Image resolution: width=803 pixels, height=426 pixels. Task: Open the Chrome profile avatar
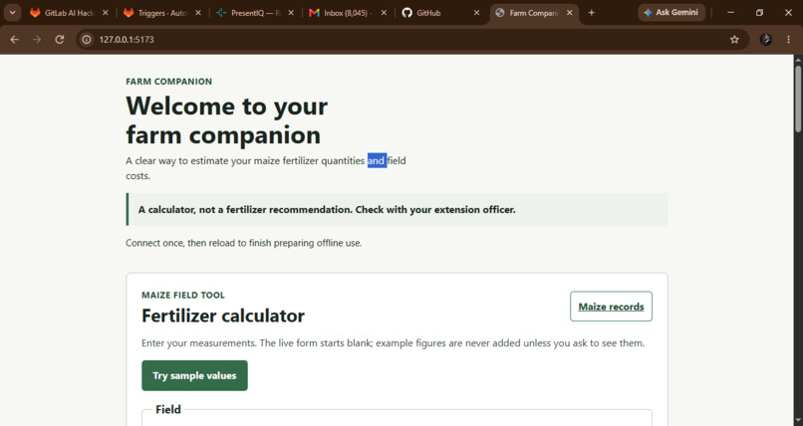[765, 40]
